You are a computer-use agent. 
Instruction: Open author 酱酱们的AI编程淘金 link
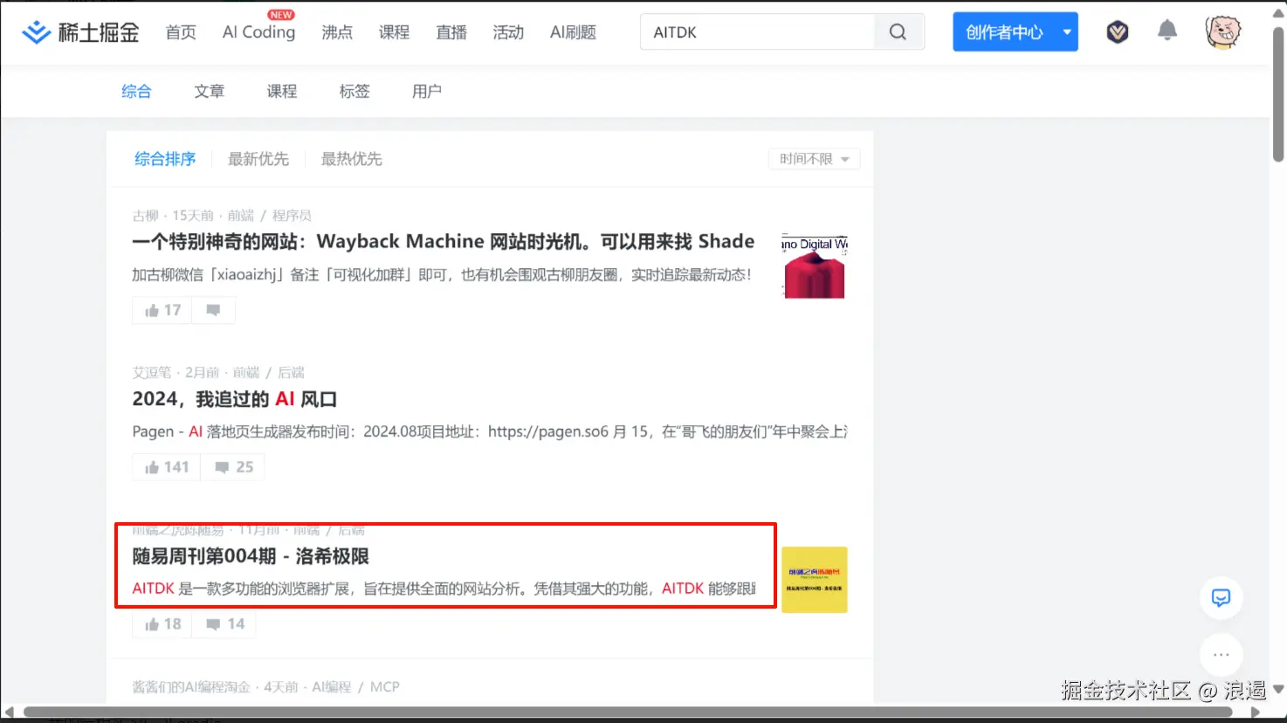[191, 687]
